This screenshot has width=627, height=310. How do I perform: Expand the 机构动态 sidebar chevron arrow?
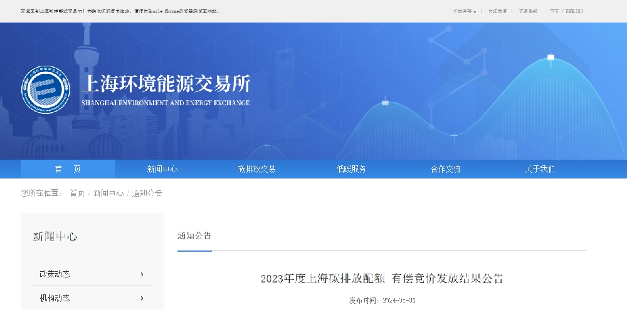pyautogui.click(x=142, y=298)
